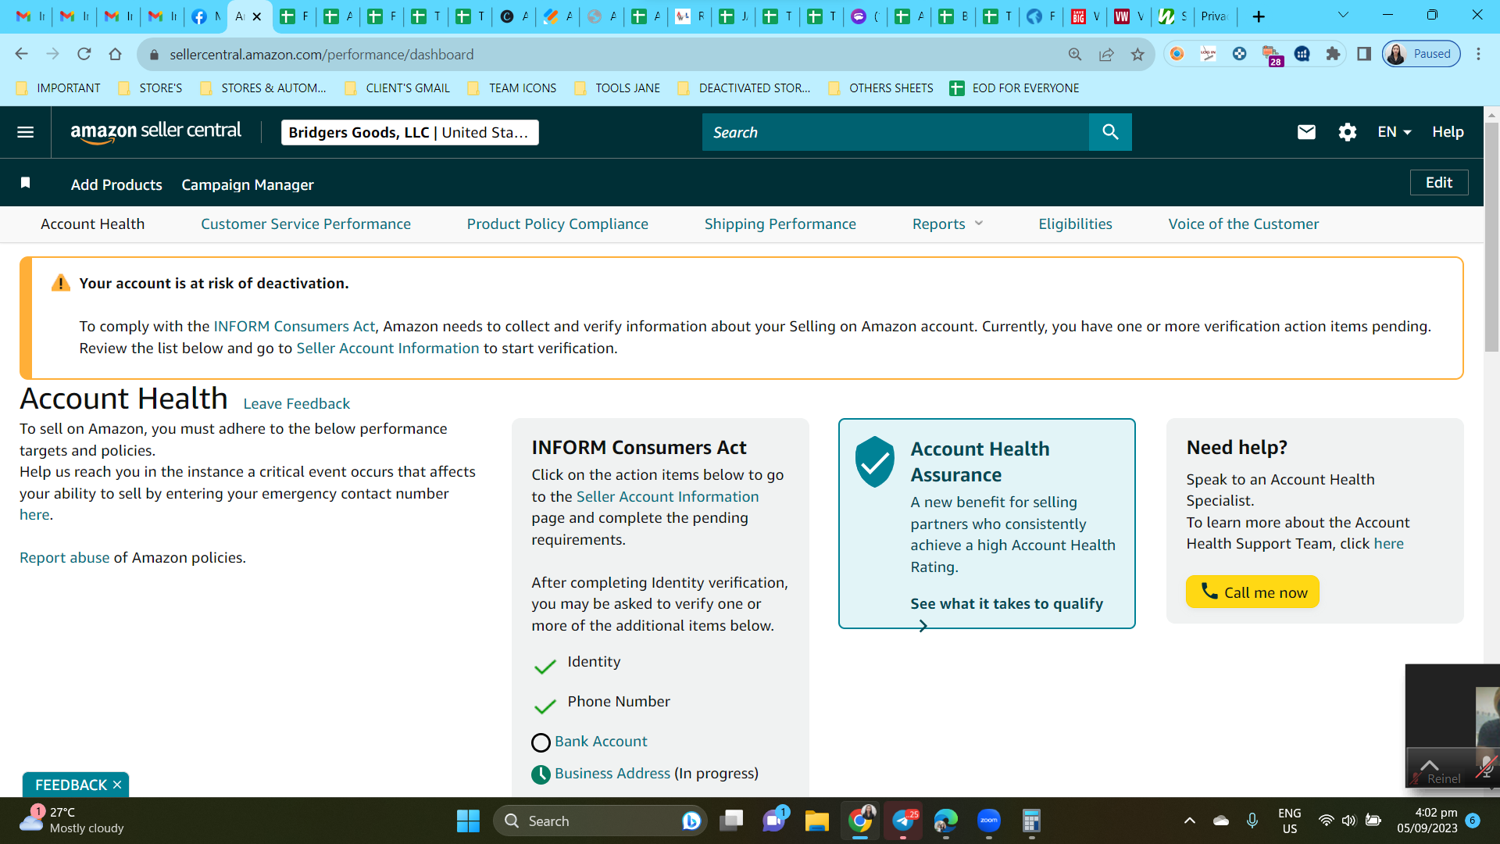This screenshot has height=844, width=1500.
Task: Click See what it takes to qualify
Action: [x=1006, y=603]
